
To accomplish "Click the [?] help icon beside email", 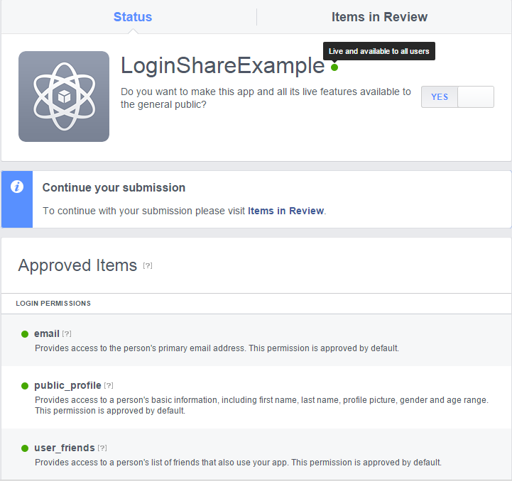I will coord(67,333).
